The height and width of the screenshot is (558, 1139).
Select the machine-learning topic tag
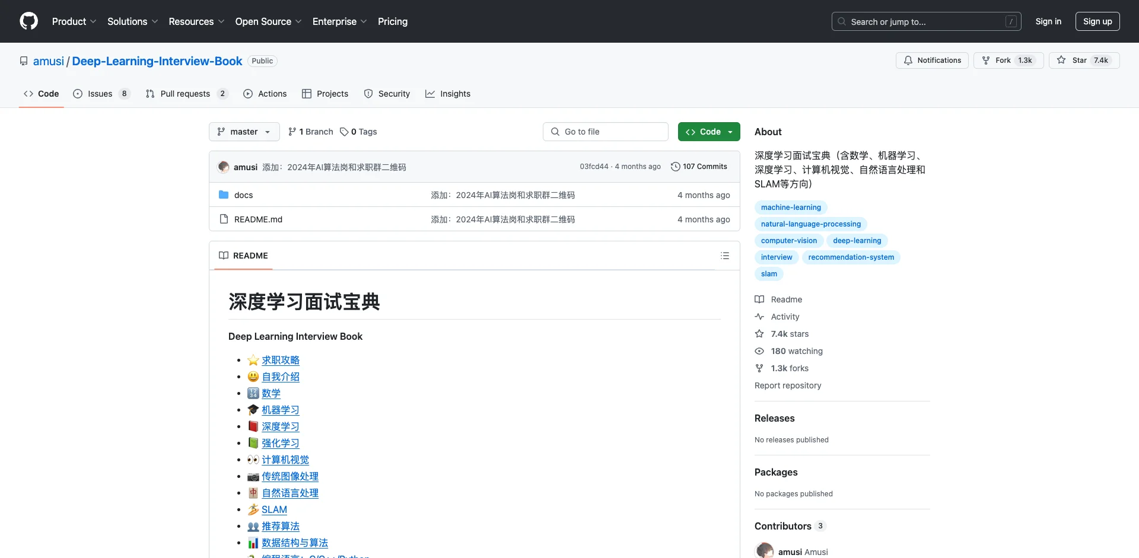tap(791, 208)
